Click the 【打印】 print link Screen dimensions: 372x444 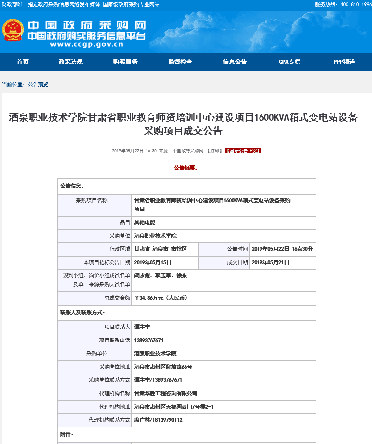[214, 151]
